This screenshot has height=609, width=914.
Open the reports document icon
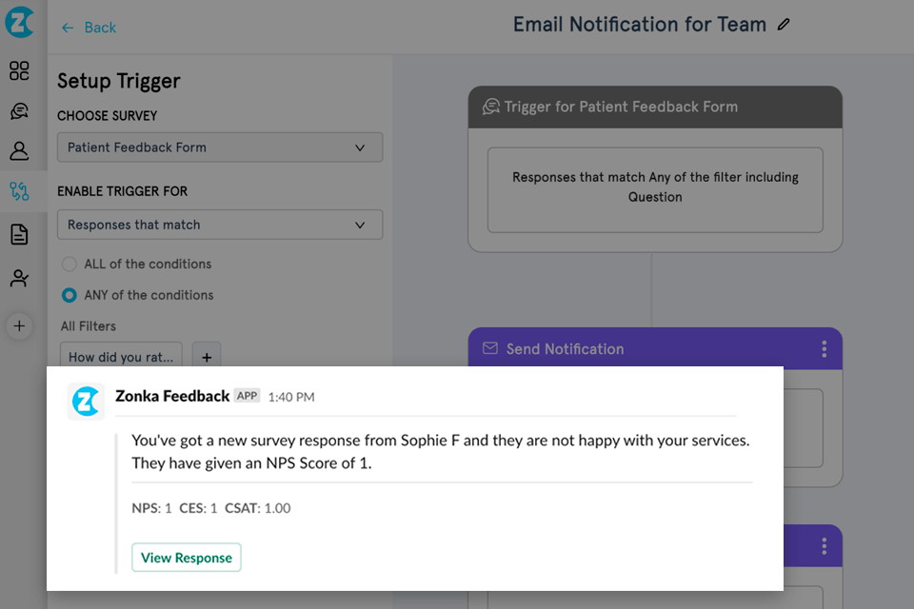(x=19, y=234)
